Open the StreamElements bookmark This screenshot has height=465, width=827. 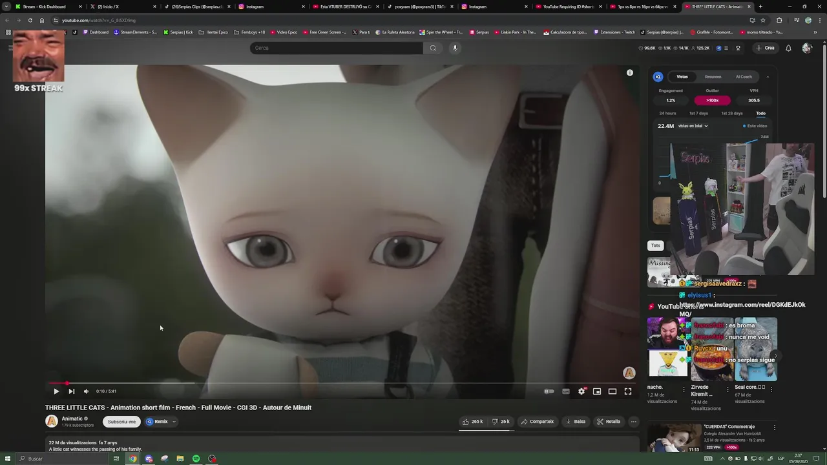(136, 32)
